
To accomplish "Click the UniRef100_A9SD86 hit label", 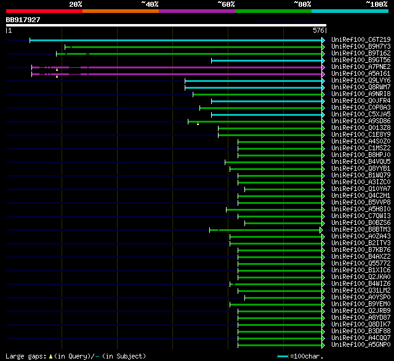I will click(361, 121).
